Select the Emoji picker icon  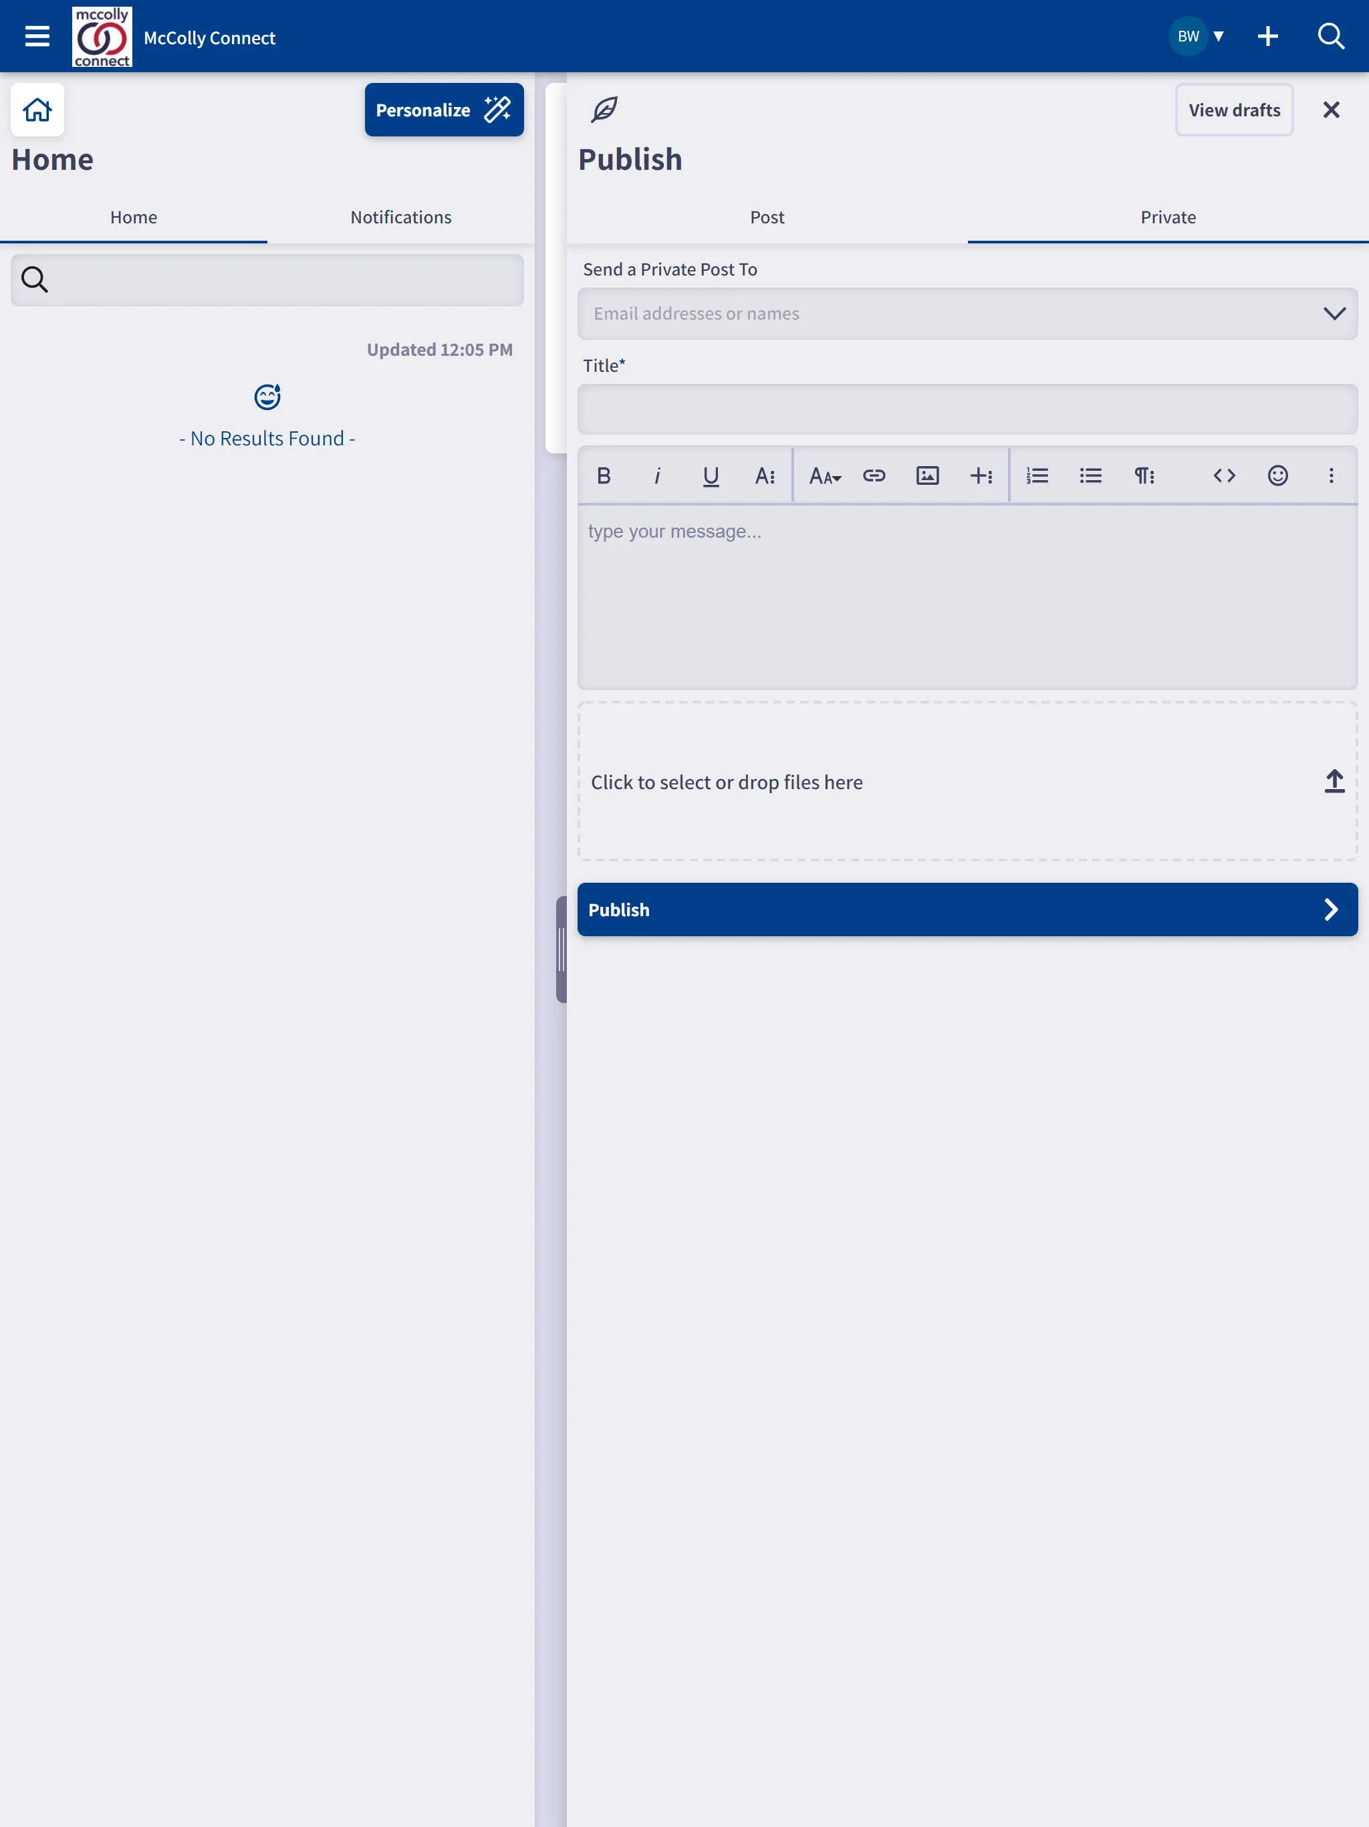(x=1277, y=475)
